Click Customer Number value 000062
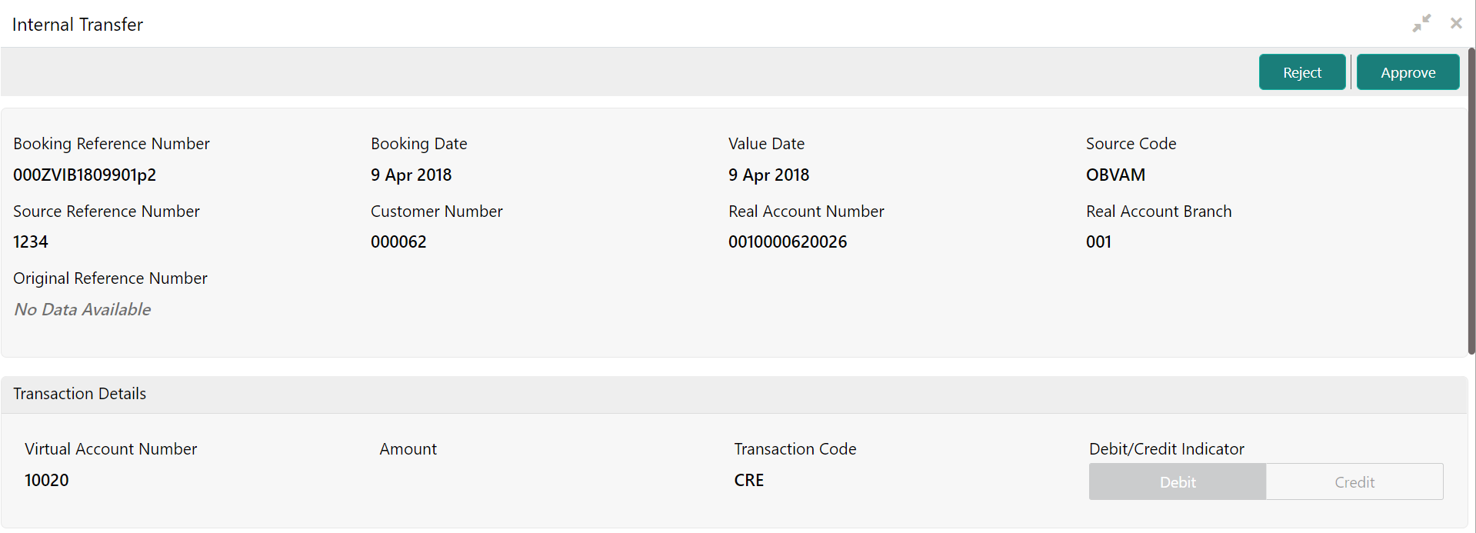 (398, 242)
